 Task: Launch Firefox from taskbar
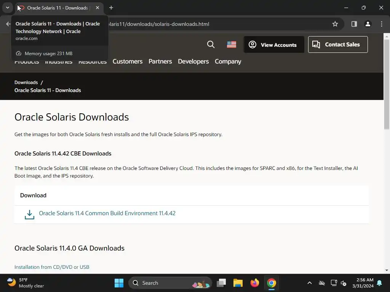pyautogui.click(x=254, y=283)
